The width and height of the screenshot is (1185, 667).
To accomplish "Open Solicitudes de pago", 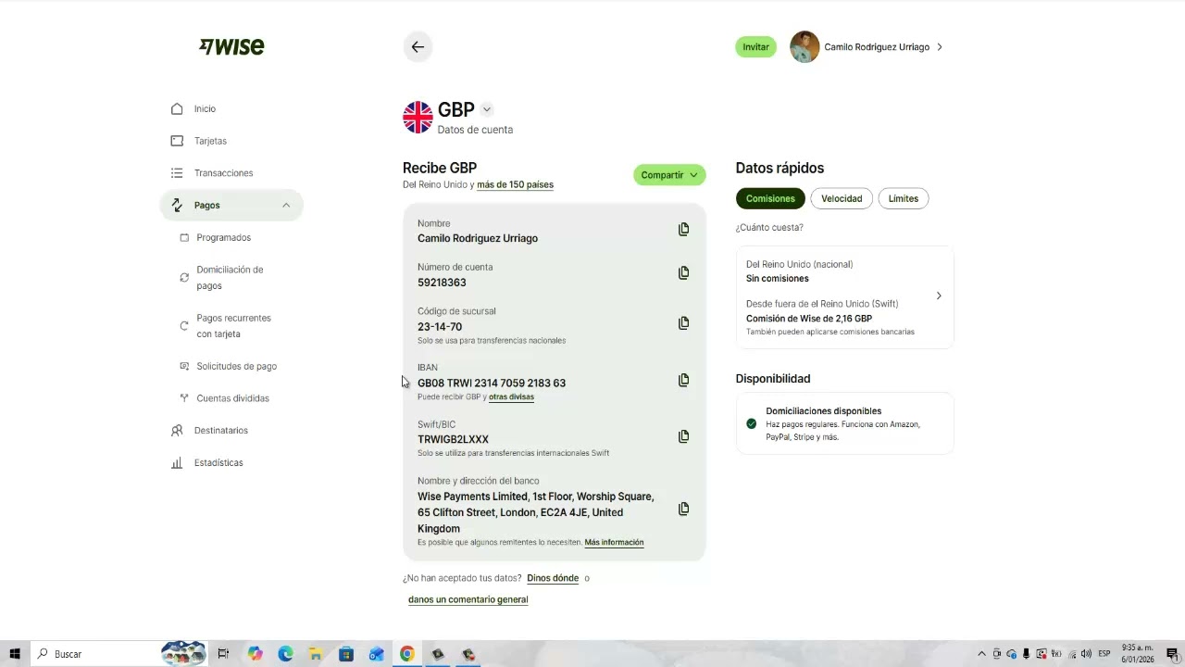I will pyautogui.click(x=236, y=367).
